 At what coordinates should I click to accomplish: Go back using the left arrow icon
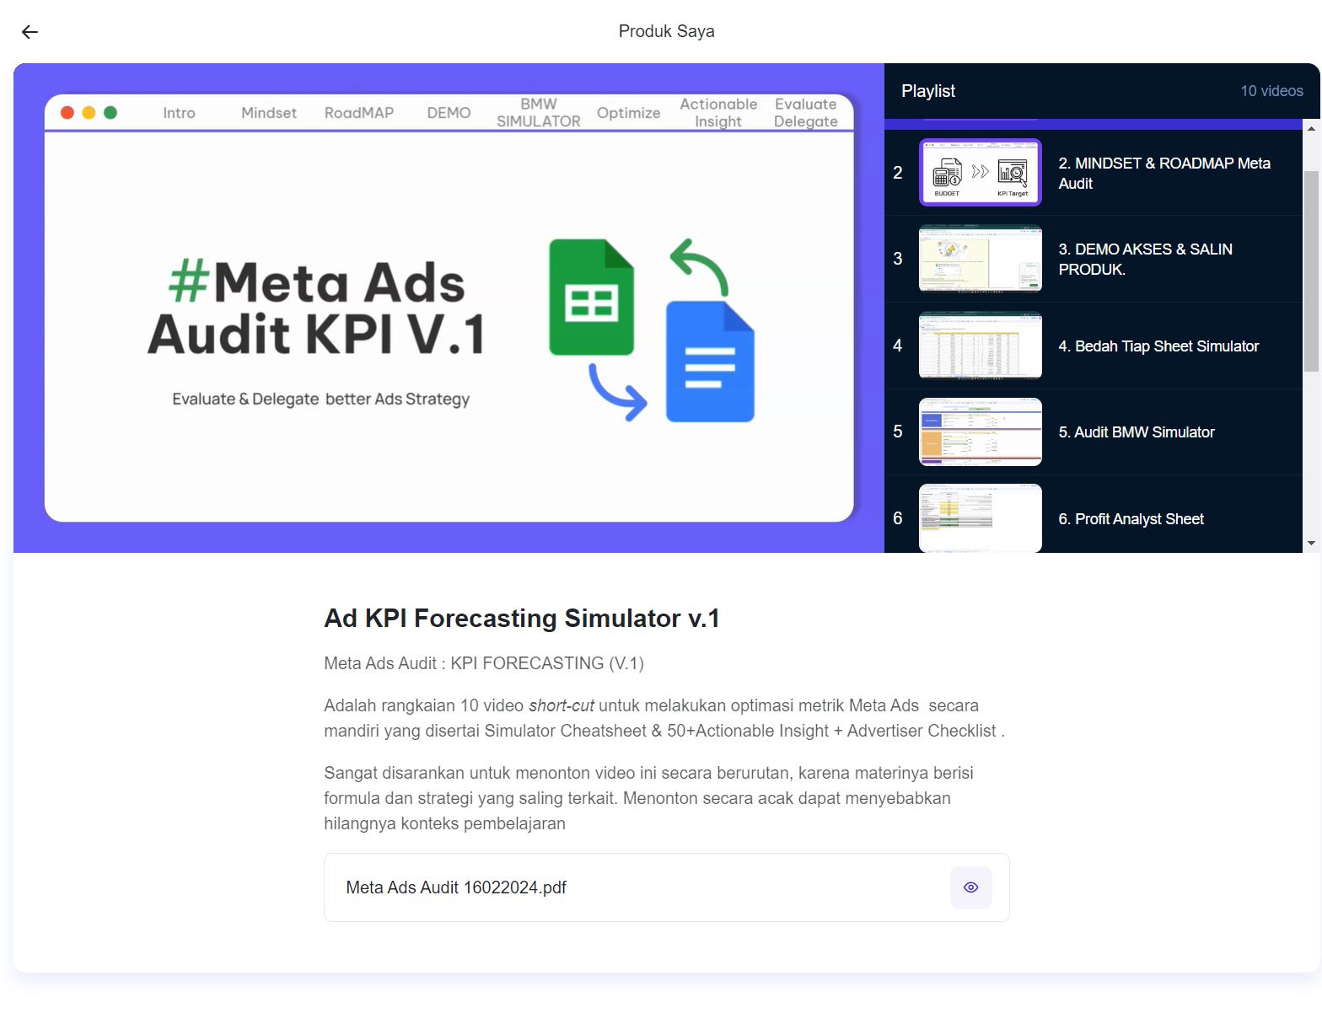[x=30, y=32]
